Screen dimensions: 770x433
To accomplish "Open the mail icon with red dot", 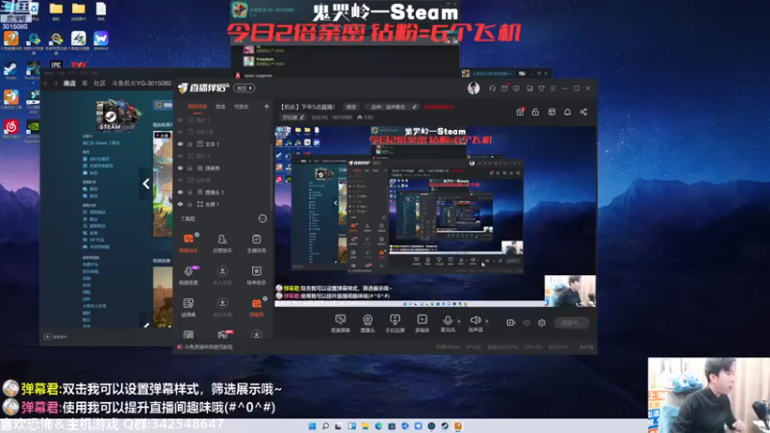I will [504, 89].
